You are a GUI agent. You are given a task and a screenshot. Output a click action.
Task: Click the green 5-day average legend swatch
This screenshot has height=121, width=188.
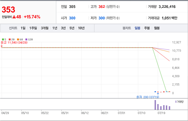(x=3, y=39)
